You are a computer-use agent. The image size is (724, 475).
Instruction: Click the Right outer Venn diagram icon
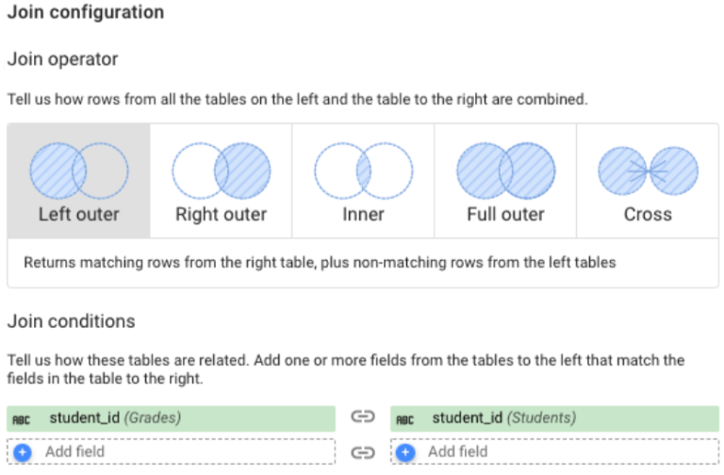click(x=222, y=171)
